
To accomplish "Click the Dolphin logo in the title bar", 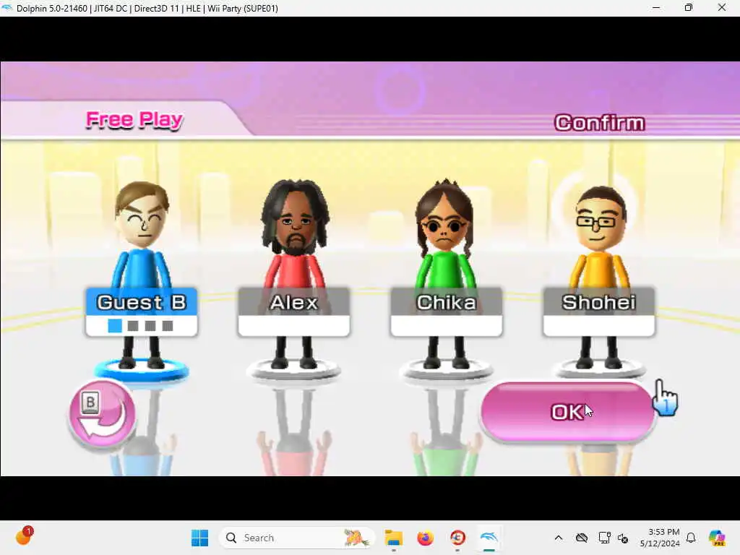I will (x=7, y=8).
